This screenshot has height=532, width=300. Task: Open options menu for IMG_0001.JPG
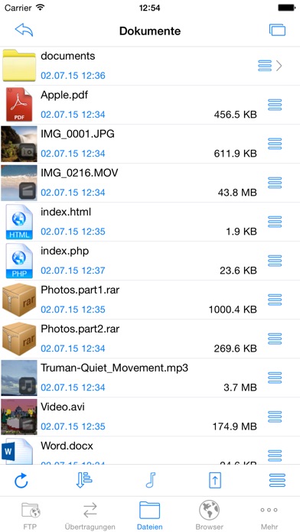(275, 144)
